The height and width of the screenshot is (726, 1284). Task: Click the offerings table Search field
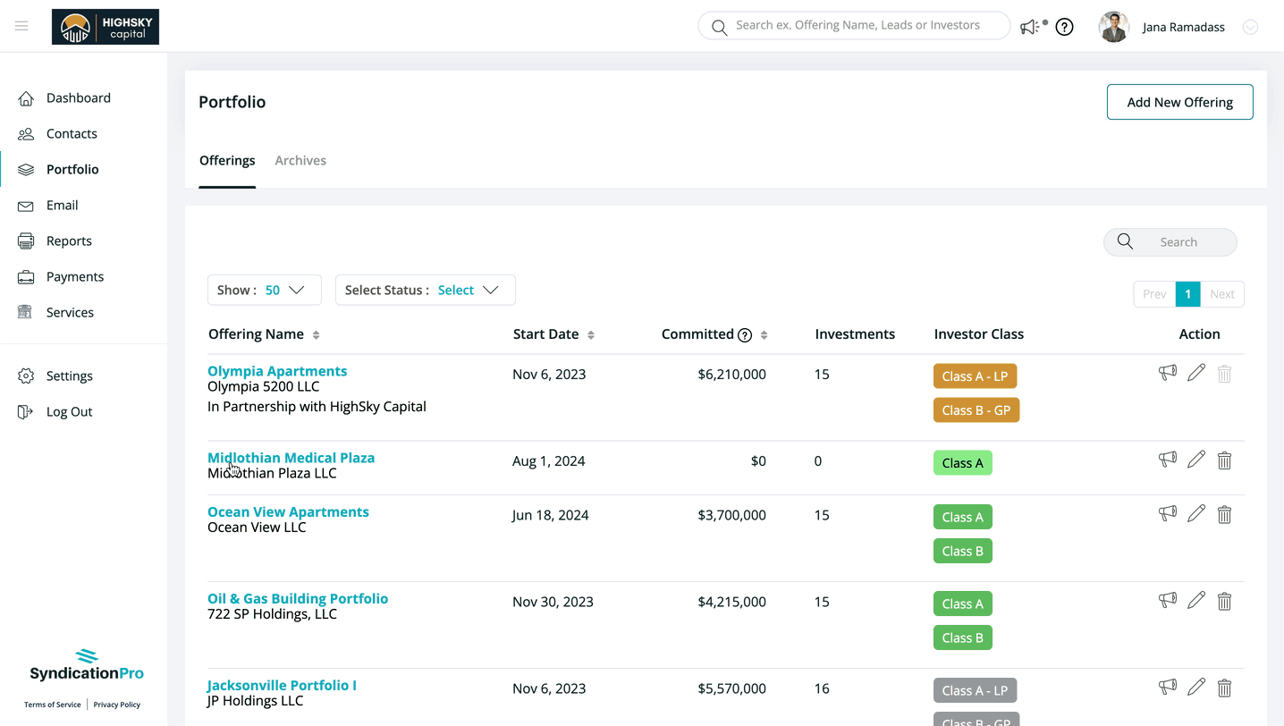tap(1170, 241)
